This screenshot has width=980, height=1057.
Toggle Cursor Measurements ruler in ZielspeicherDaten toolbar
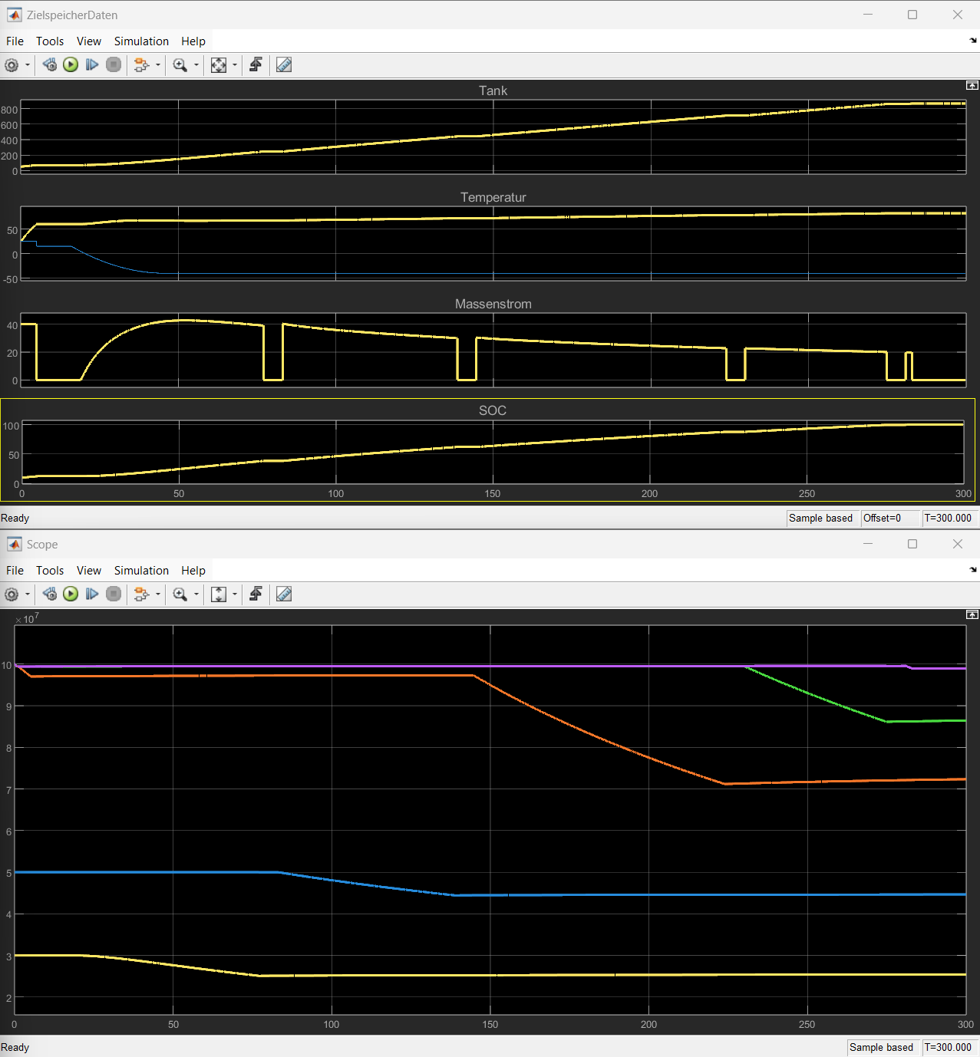[x=284, y=65]
